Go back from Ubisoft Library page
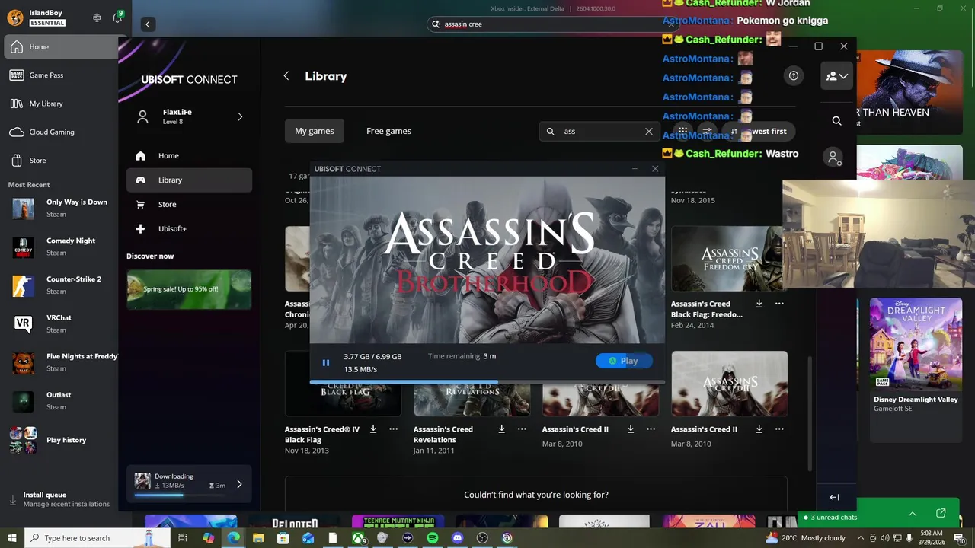Image resolution: width=975 pixels, height=548 pixels. pyautogui.click(x=286, y=76)
